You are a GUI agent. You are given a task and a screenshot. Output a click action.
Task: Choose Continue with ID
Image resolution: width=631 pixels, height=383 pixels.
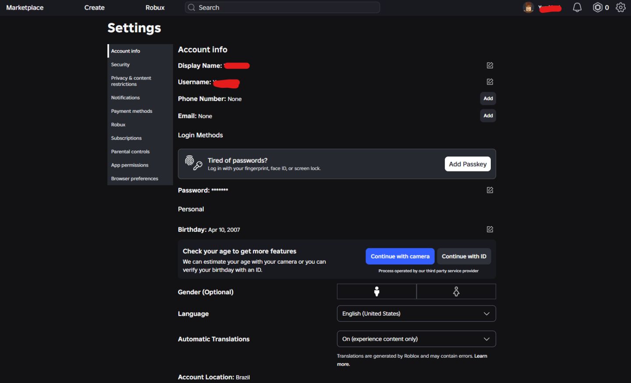[464, 257]
